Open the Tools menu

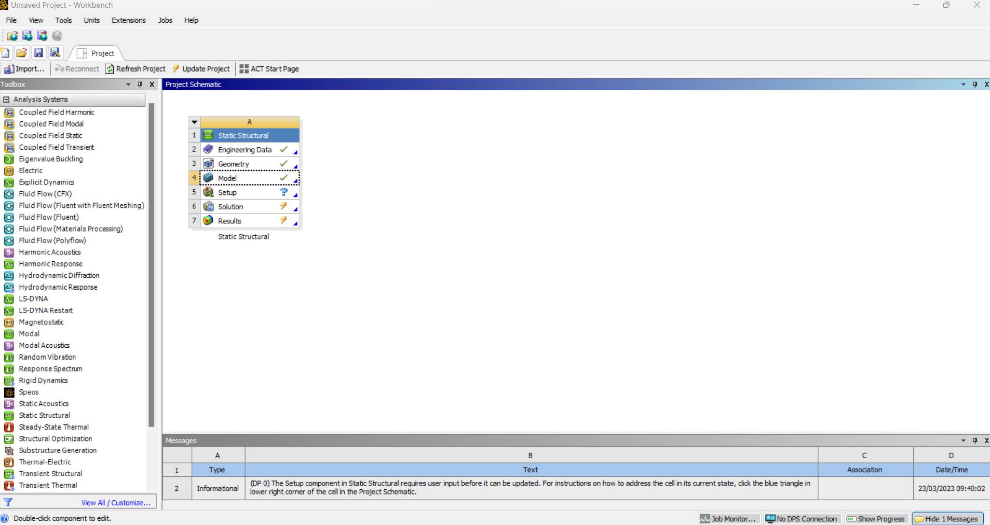(63, 20)
